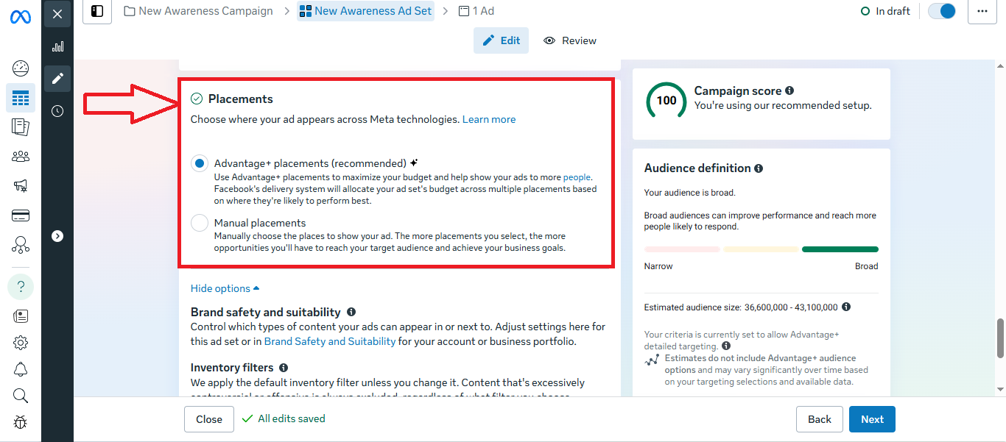Toggle the ad set on/off switch
This screenshot has height=442, width=1006.
click(x=941, y=11)
